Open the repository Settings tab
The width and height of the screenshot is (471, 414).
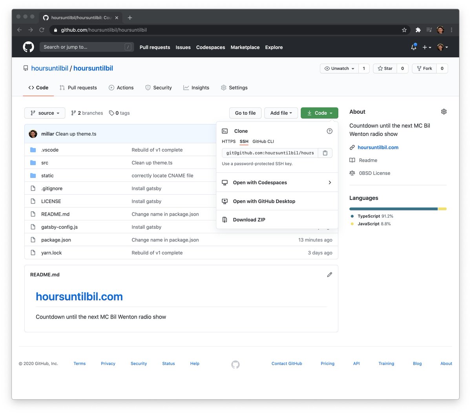[234, 88]
